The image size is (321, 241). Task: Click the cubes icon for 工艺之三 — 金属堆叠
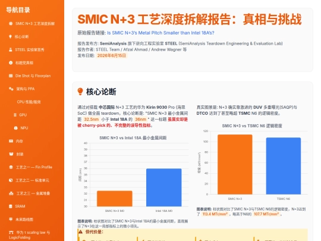click(x=11, y=193)
